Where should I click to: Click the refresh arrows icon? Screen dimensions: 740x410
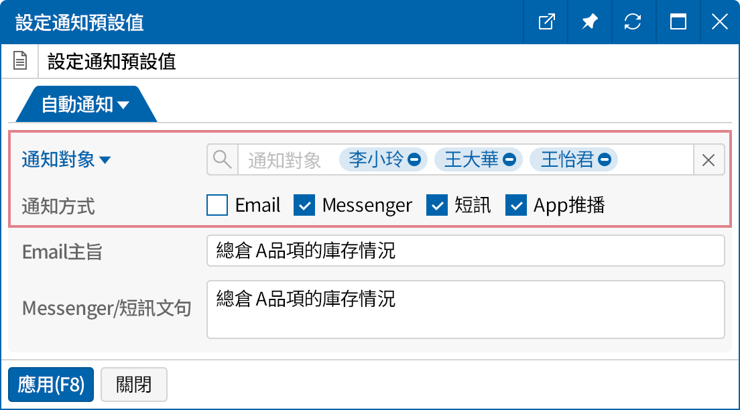[632, 22]
